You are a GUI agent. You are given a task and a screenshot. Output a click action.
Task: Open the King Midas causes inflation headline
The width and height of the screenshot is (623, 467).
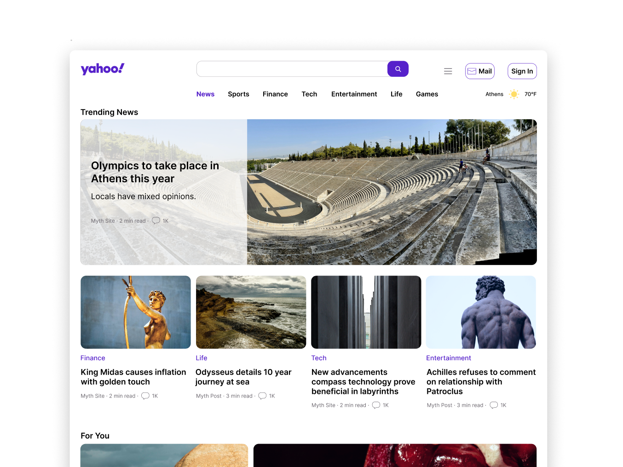133,377
